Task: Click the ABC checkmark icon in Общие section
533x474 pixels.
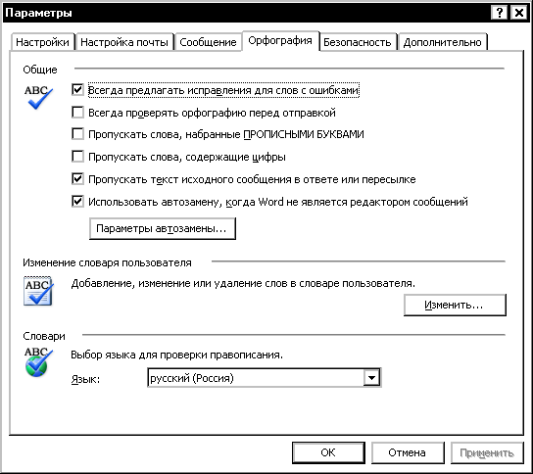Action: pyautogui.click(x=38, y=97)
